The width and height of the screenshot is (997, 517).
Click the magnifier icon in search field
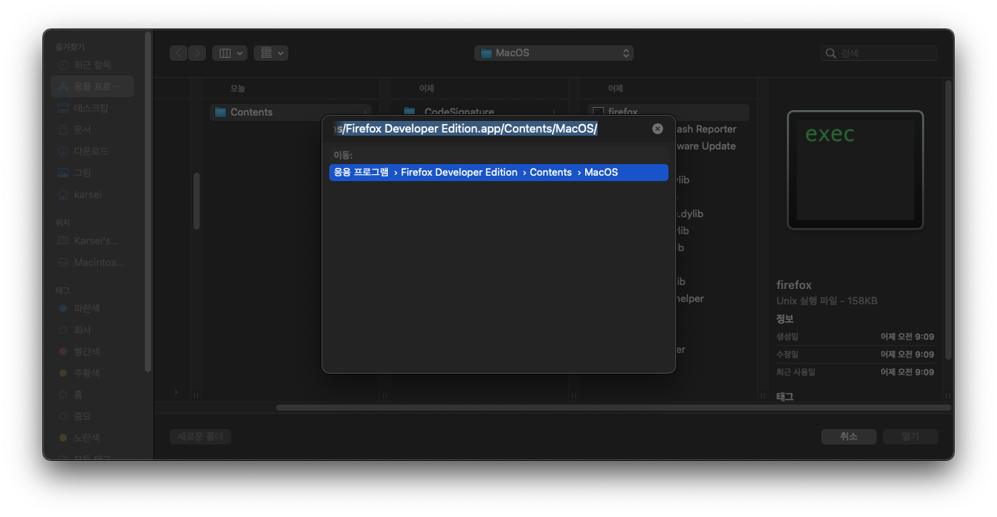(830, 53)
